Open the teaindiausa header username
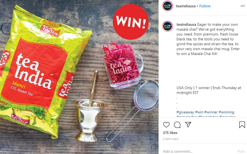The image size is (247, 154). pyautogui.click(x=186, y=6)
